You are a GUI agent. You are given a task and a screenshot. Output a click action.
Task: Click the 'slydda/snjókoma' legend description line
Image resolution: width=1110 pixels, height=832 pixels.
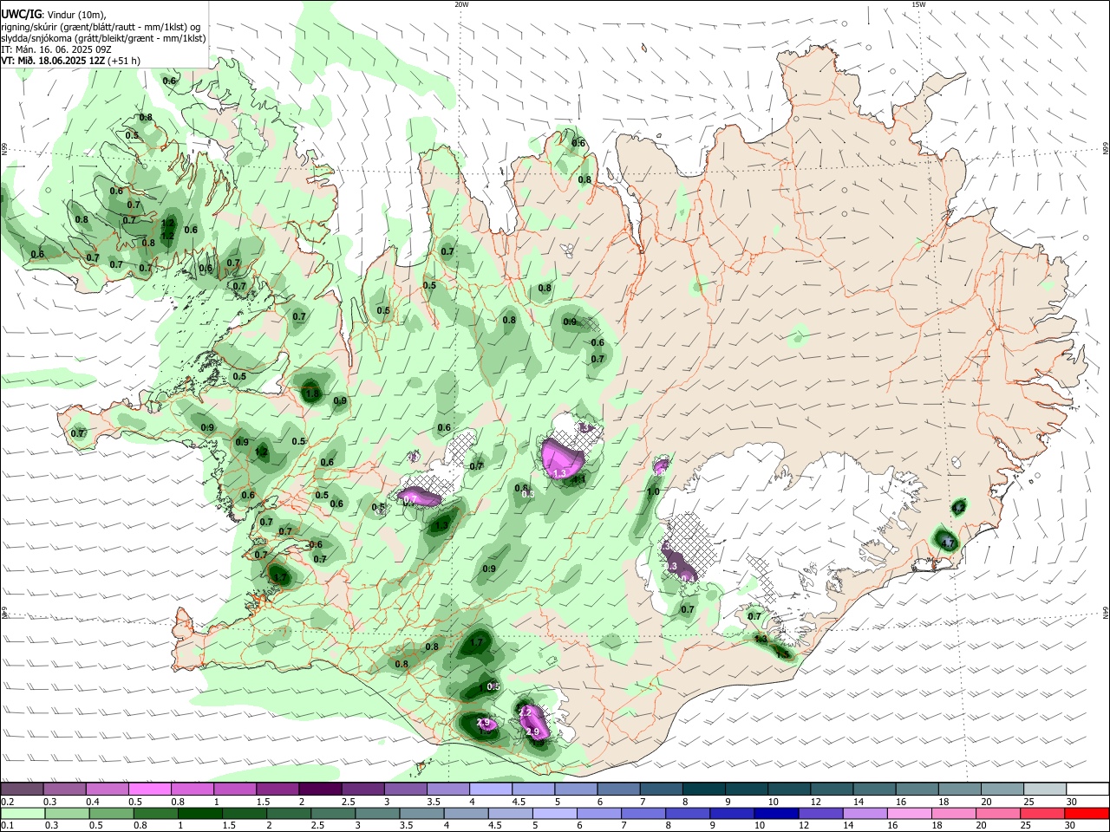(x=103, y=38)
